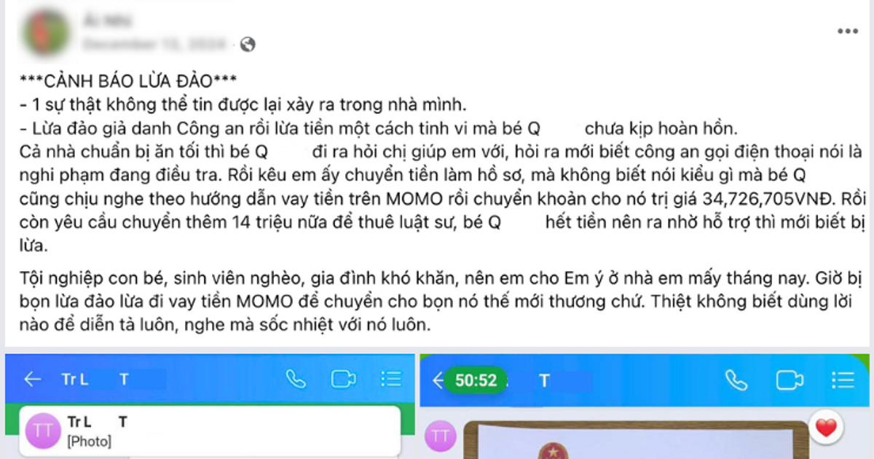Tap the red heart reaction

click(825, 429)
